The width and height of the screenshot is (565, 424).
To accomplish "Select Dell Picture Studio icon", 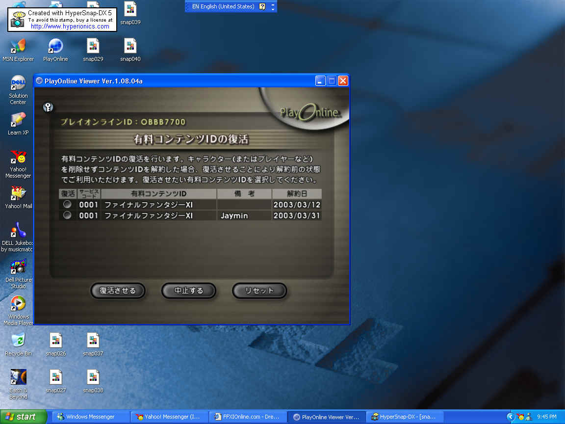I will tap(18, 274).
